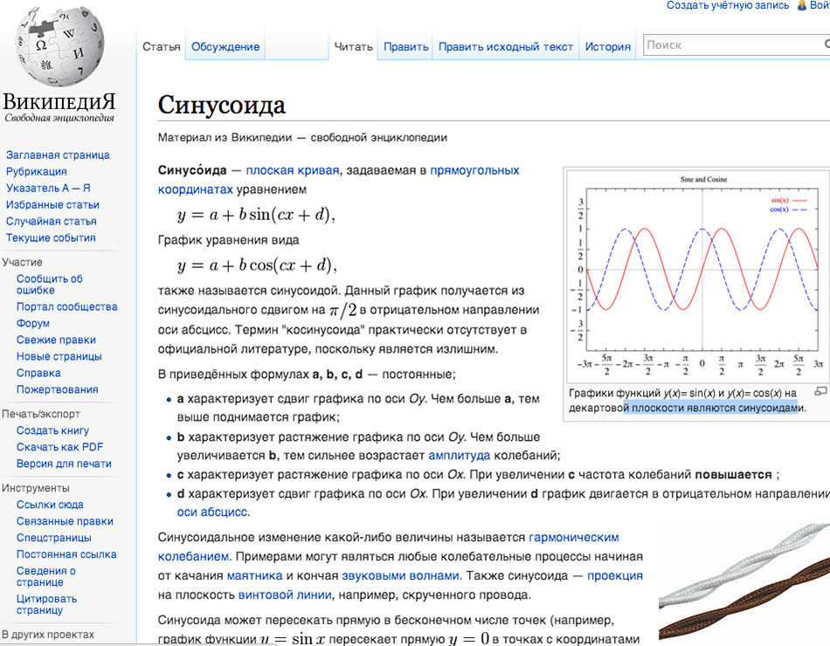The height and width of the screenshot is (646, 830).
Task: Click the Скачать как PDF link
Action: (59, 448)
